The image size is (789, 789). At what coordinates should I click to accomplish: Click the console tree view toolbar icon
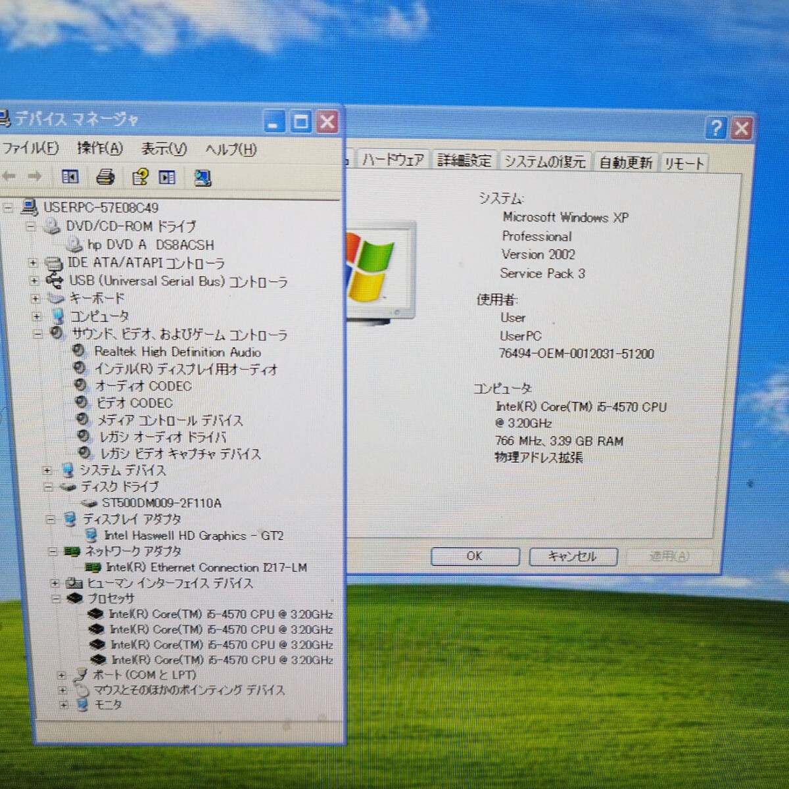point(70,177)
